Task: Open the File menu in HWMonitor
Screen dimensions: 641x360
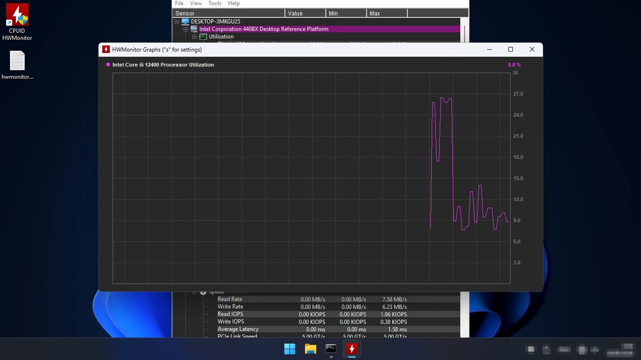Action: 179,3
